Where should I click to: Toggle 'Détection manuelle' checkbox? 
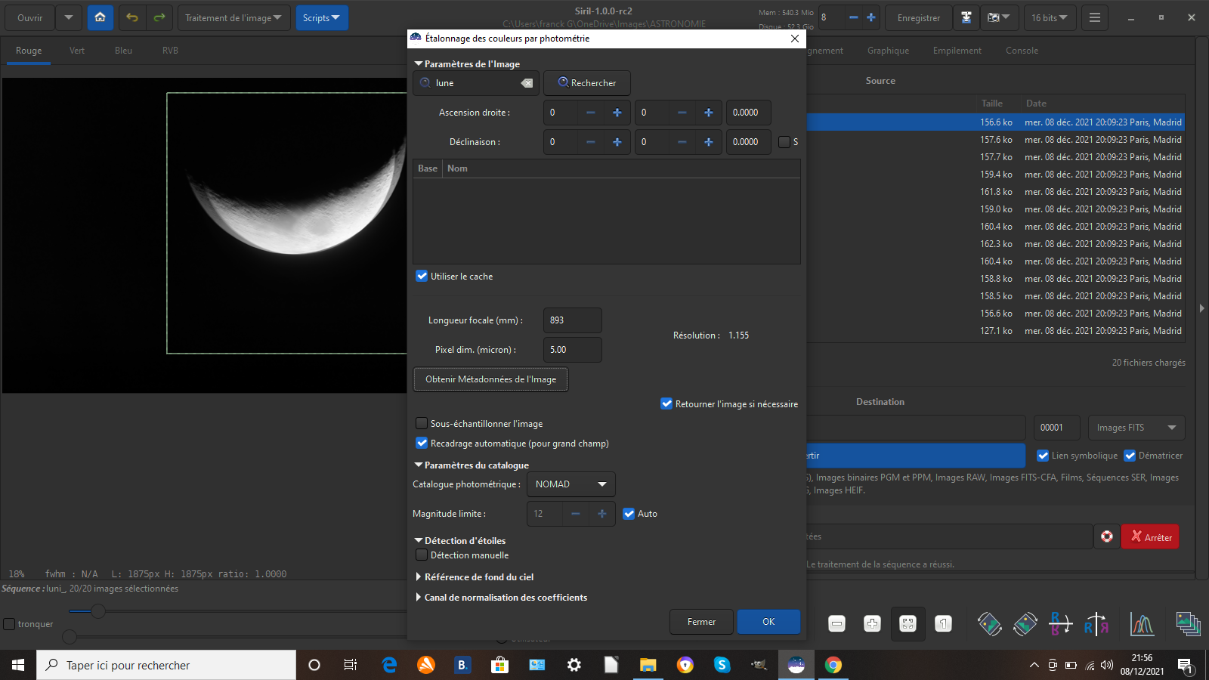(422, 555)
